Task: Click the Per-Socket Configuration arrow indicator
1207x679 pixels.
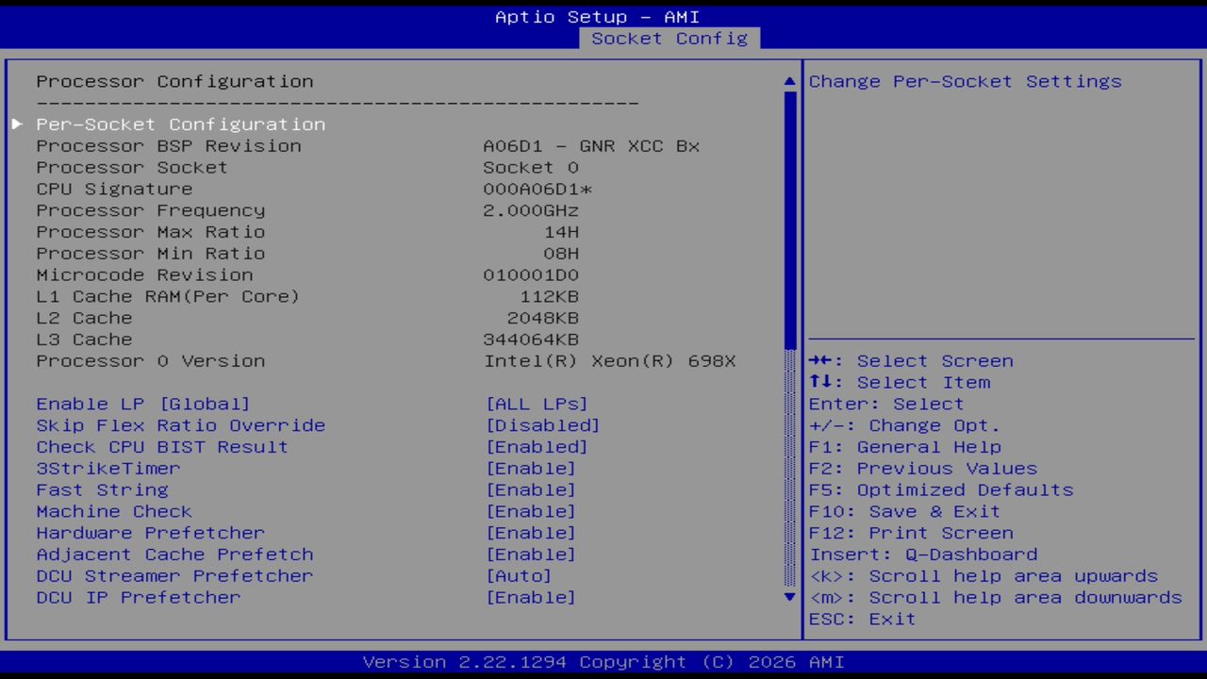Action: (x=17, y=124)
